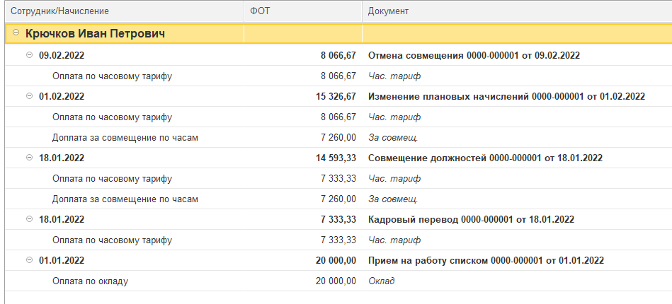Select the Оплата по окладу row
Screen dimensions: 672x304
91,281
